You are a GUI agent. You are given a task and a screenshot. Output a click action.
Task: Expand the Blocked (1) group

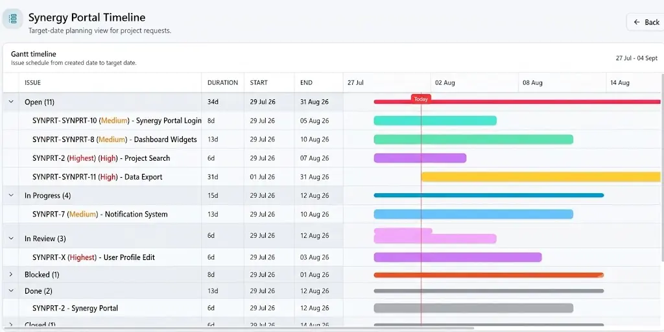pyautogui.click(x=11, y=274)
